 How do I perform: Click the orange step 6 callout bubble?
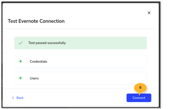(x=140, y=88)
